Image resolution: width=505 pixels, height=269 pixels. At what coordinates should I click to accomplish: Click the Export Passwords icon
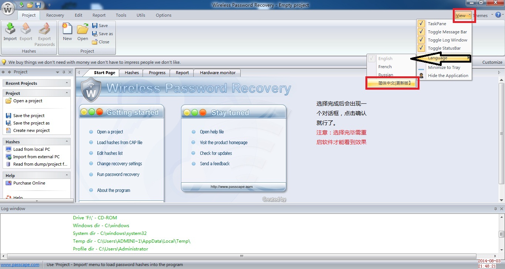pyautogui.click(x=44, y=35)
